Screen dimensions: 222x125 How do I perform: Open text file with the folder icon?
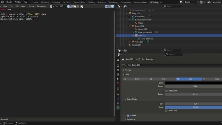(75, 6)
